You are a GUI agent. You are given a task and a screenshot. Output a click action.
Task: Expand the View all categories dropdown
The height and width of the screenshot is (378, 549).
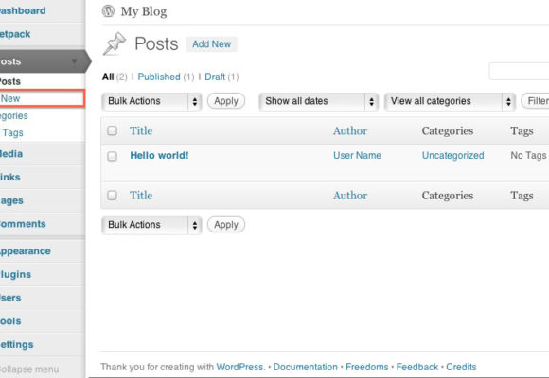[x=450, y=101]
